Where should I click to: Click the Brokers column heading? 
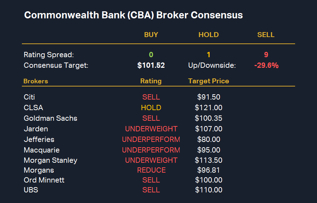pos(36,81)
